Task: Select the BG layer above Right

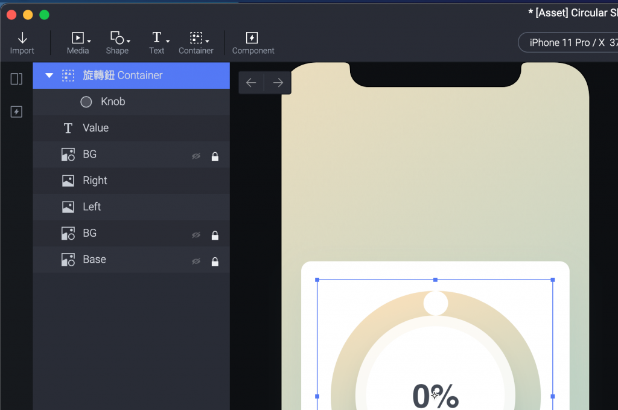Action: 131,154
